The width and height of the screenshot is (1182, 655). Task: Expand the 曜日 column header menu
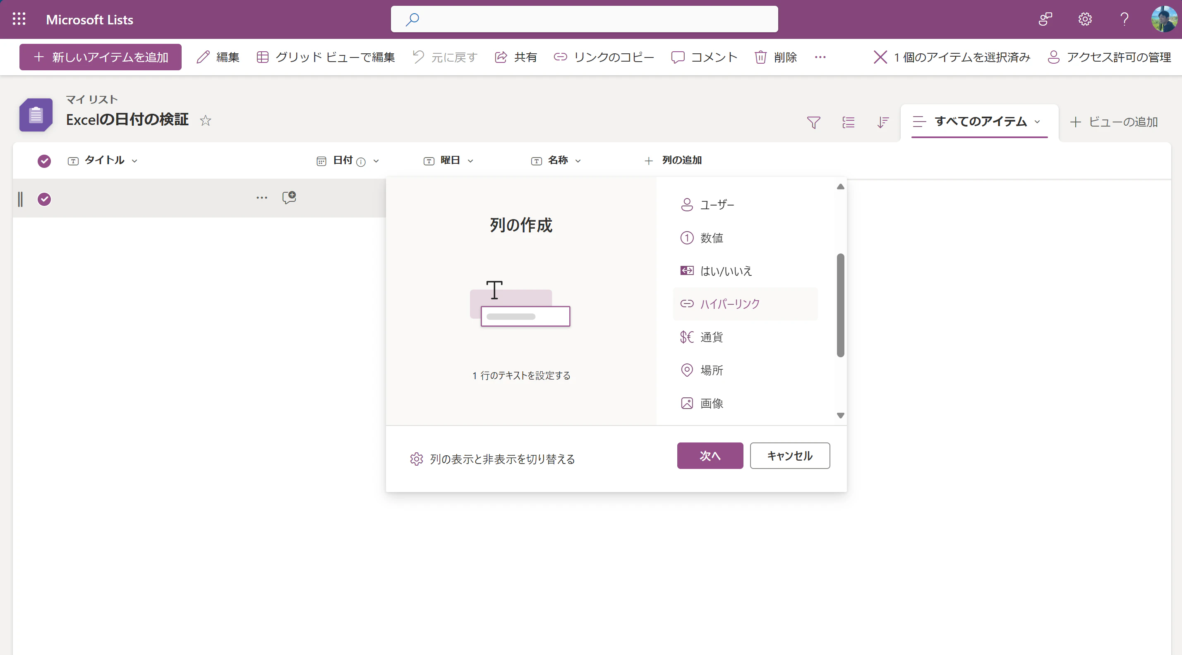tap(470, 160)
